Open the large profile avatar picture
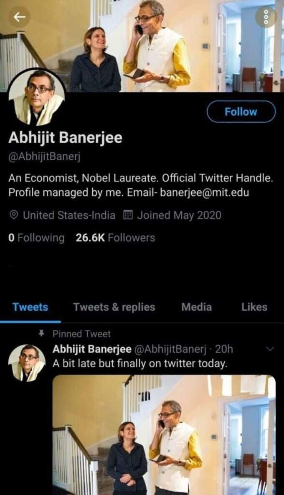Image resolution: width=284 pixels, height=495 pixels. point(36,97)
